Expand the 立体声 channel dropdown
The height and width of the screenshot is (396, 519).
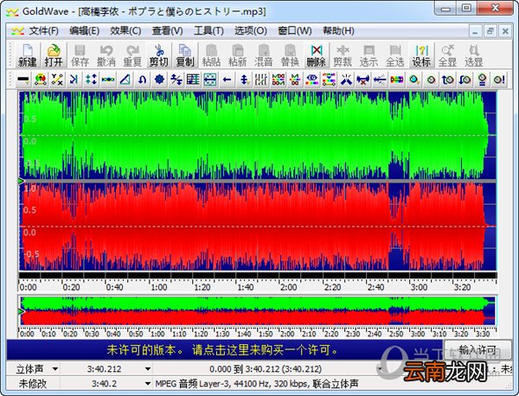coord(55,369)
